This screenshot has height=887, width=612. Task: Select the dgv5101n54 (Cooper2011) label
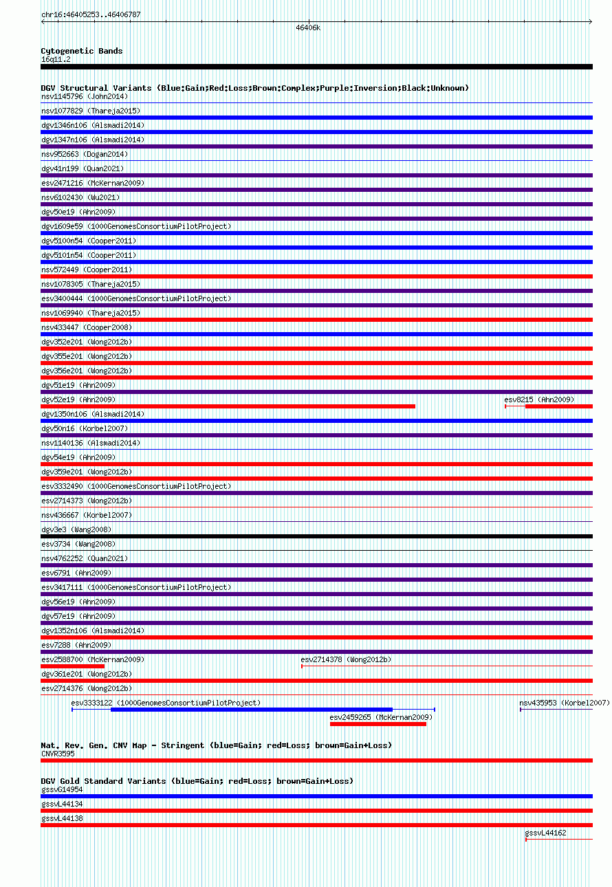[89, 255]
